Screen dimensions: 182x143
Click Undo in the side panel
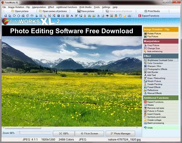pos(150,128)
